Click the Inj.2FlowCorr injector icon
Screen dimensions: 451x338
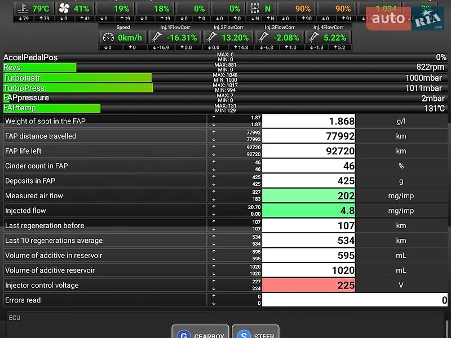click(211, 37)
